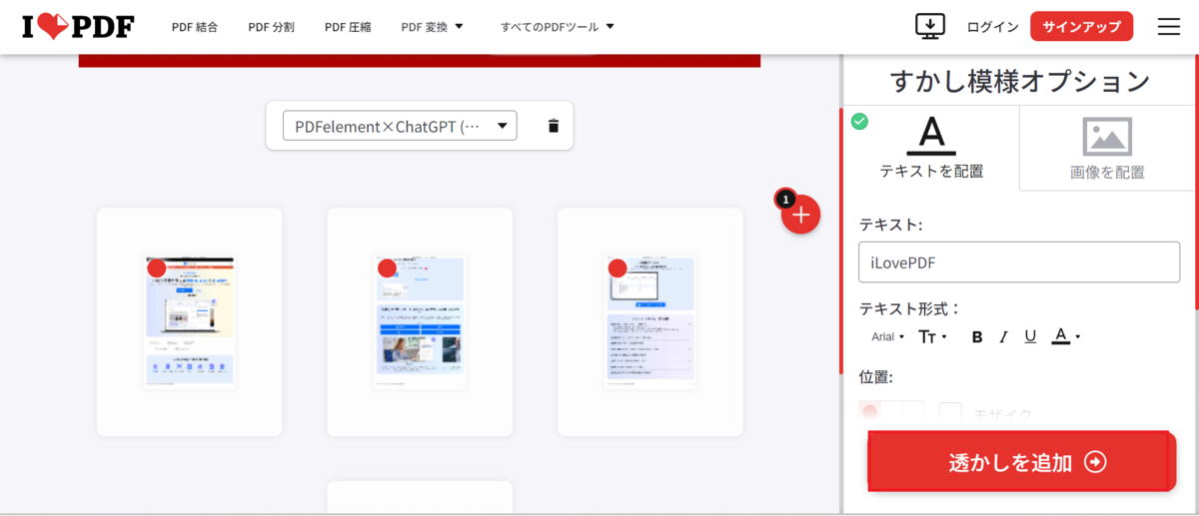This screenshot has width=1199, height=516.
Task: Click the desktop app download icon
Action: pos(930,27)
